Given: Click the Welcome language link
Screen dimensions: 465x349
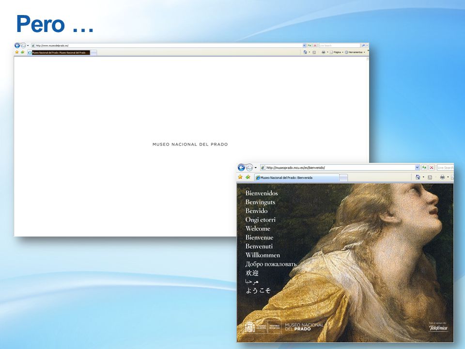Looking at the screenshot, I should (x=258, y=228).
